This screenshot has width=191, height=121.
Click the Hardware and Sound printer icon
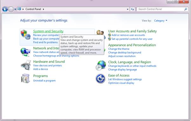pyautogui.click(x=26, y=65)
